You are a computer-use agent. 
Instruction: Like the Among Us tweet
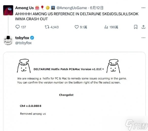click(77, 27)
